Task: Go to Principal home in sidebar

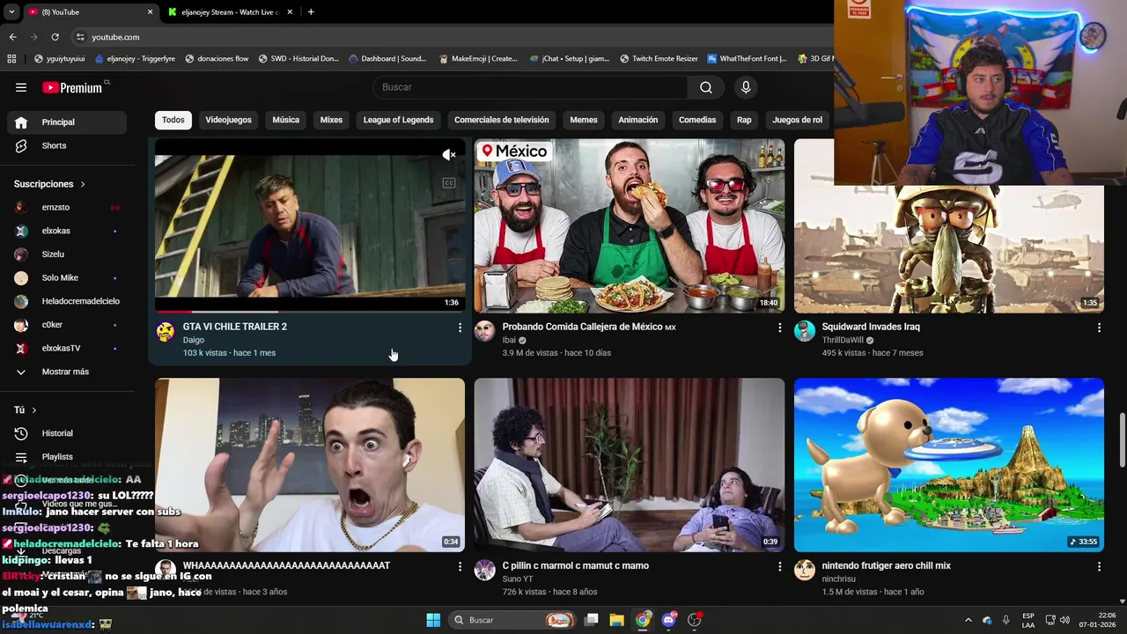Action: (x=67, y=122)
